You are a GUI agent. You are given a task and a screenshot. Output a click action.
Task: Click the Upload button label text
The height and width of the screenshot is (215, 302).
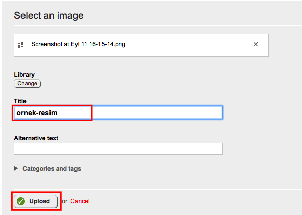[39, 201]
